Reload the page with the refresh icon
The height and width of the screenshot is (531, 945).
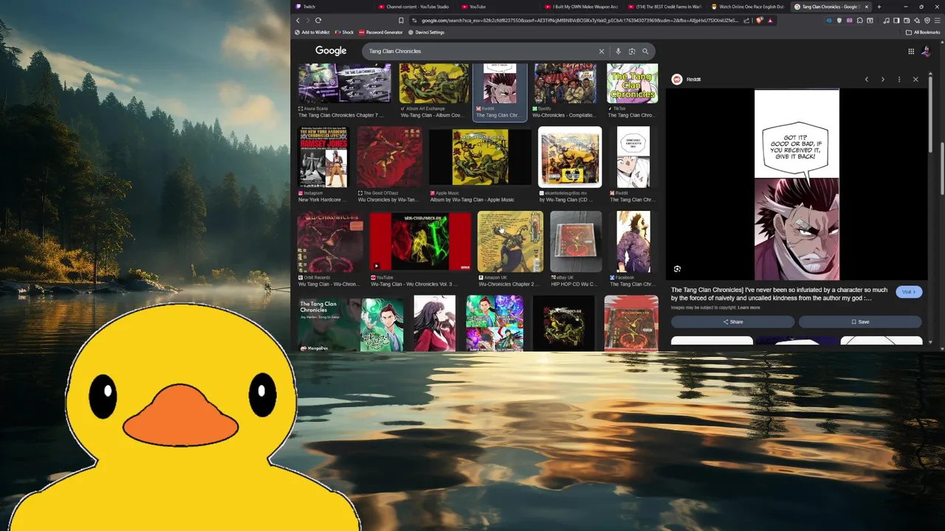pos(318,21)
